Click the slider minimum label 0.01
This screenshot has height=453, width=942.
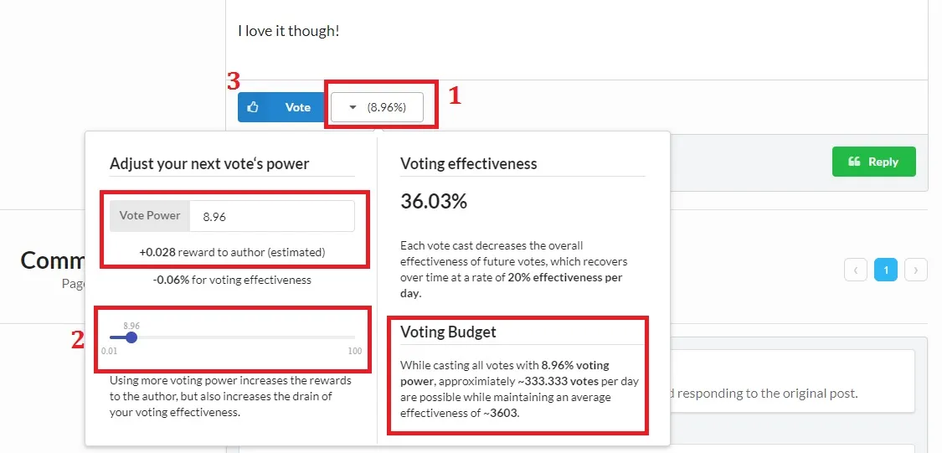click(x=110, y=351)
